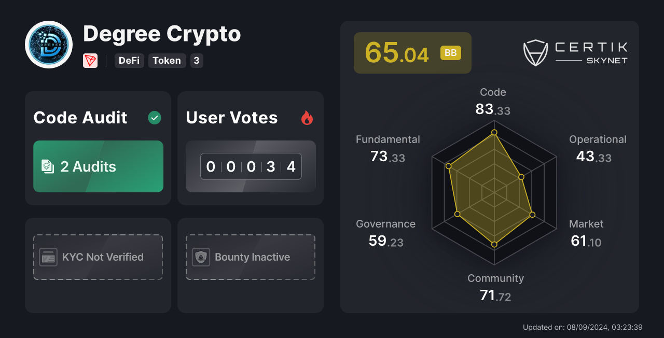Click the BB rating badge
Viewport: 664px width, 338px height.
451,52
